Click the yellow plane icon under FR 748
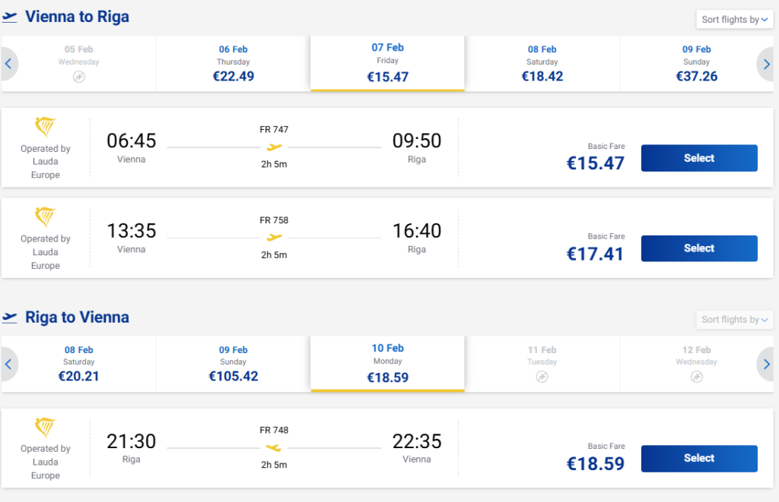The image size is (779, 502). click(274, 448)
